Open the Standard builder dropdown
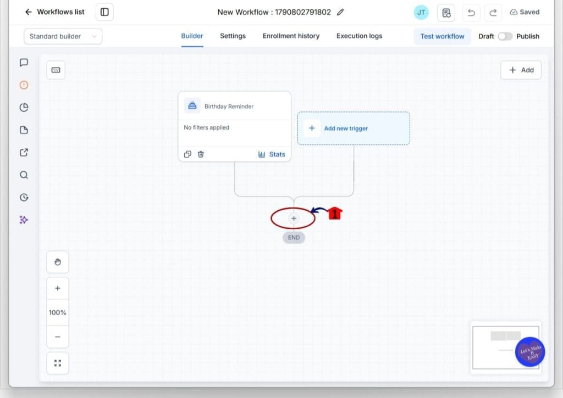Image resolution: width=563 pixels, height=398 pixels. tap(63, 36)
